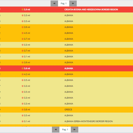Open the Albania-Serbia-Montenegro border region entry

click(66, 121)
